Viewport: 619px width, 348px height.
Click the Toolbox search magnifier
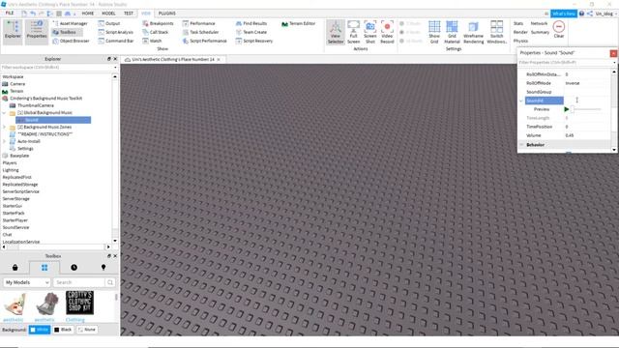[110, 282]
